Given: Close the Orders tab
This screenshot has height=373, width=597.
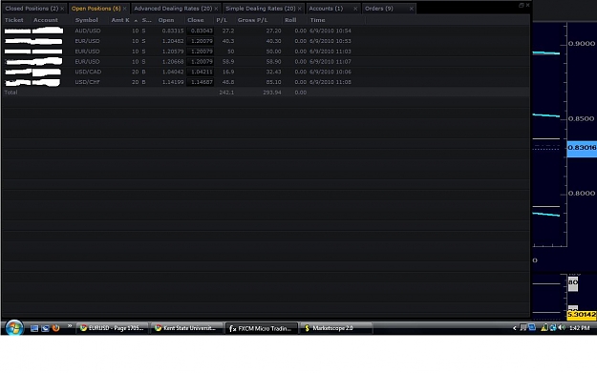Looking at the screenshot, I should tap(412, 9).
